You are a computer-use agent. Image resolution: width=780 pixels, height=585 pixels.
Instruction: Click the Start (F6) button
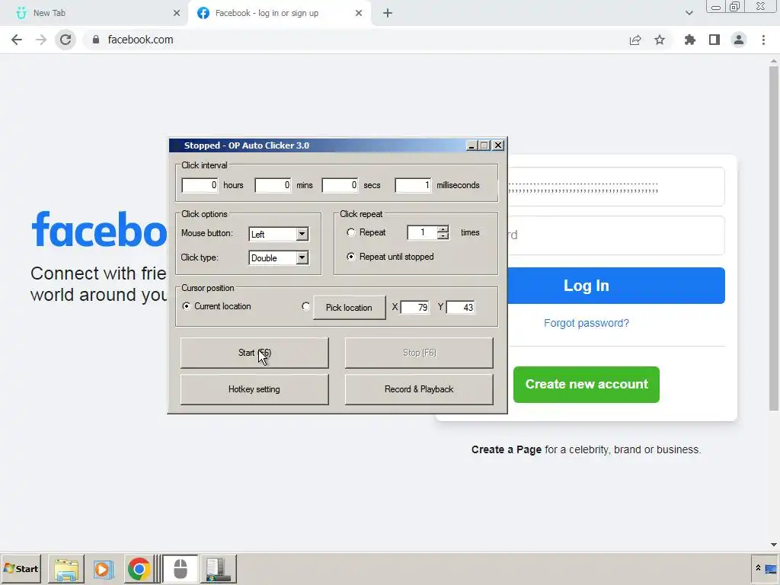[254, 353]
